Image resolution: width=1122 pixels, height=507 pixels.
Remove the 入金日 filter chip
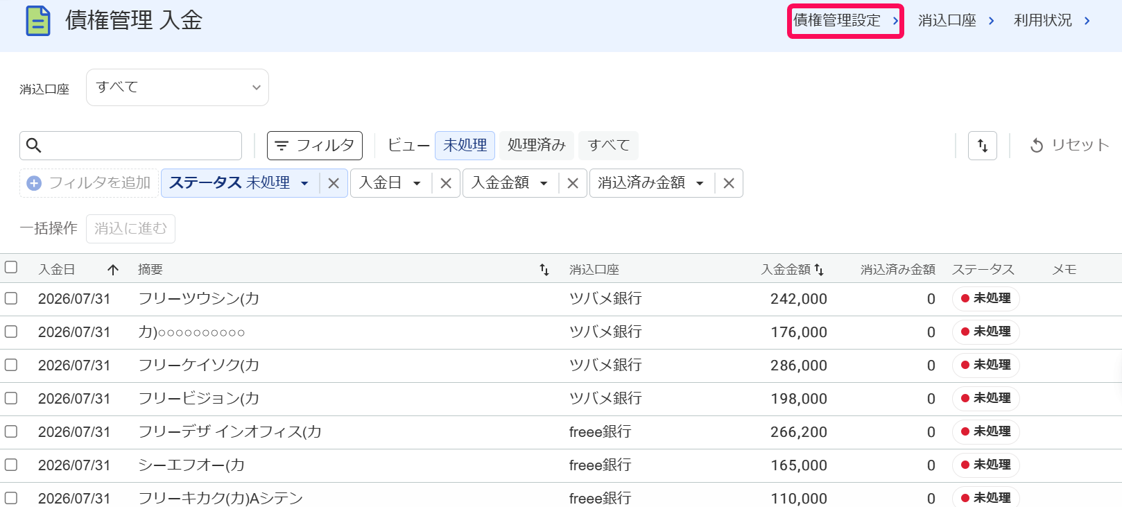point(446,183)
